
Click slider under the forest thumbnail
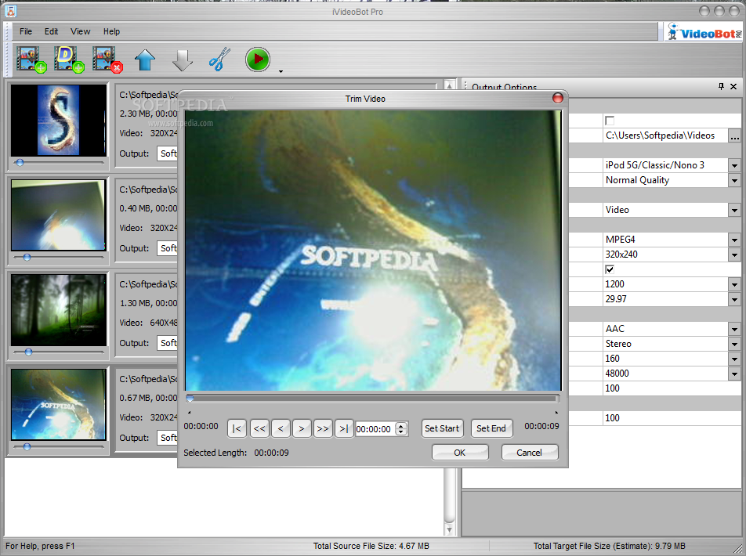[x=59, y=352]
